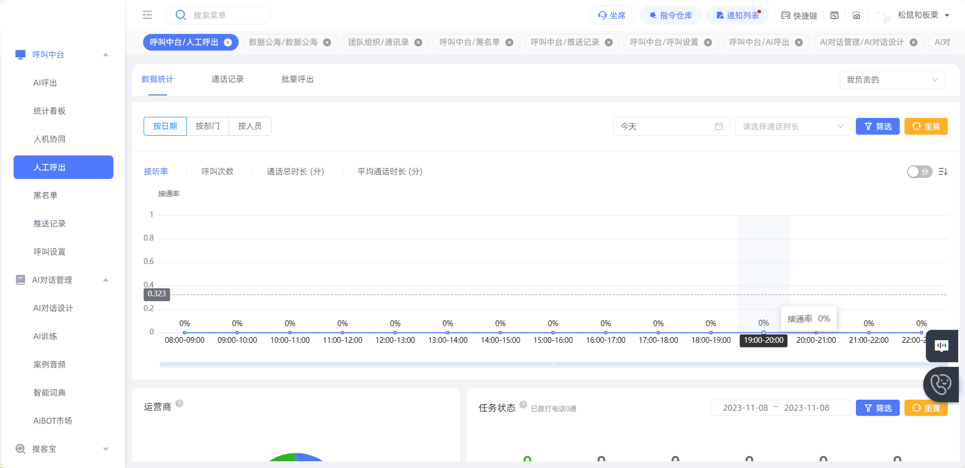This screenshot has width=965, height=468.
Task: Click the chart sort icon beside the 分 toggle
Action: coord(943,172)
